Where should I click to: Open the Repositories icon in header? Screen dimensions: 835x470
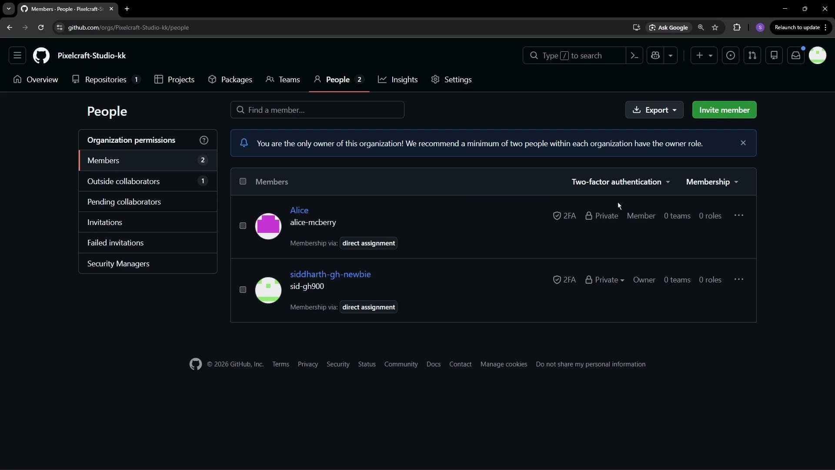(774, 56)
